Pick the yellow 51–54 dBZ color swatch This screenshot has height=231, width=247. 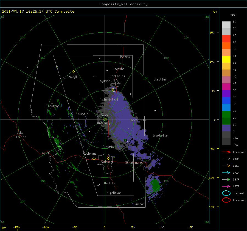[x=226, y=59]
